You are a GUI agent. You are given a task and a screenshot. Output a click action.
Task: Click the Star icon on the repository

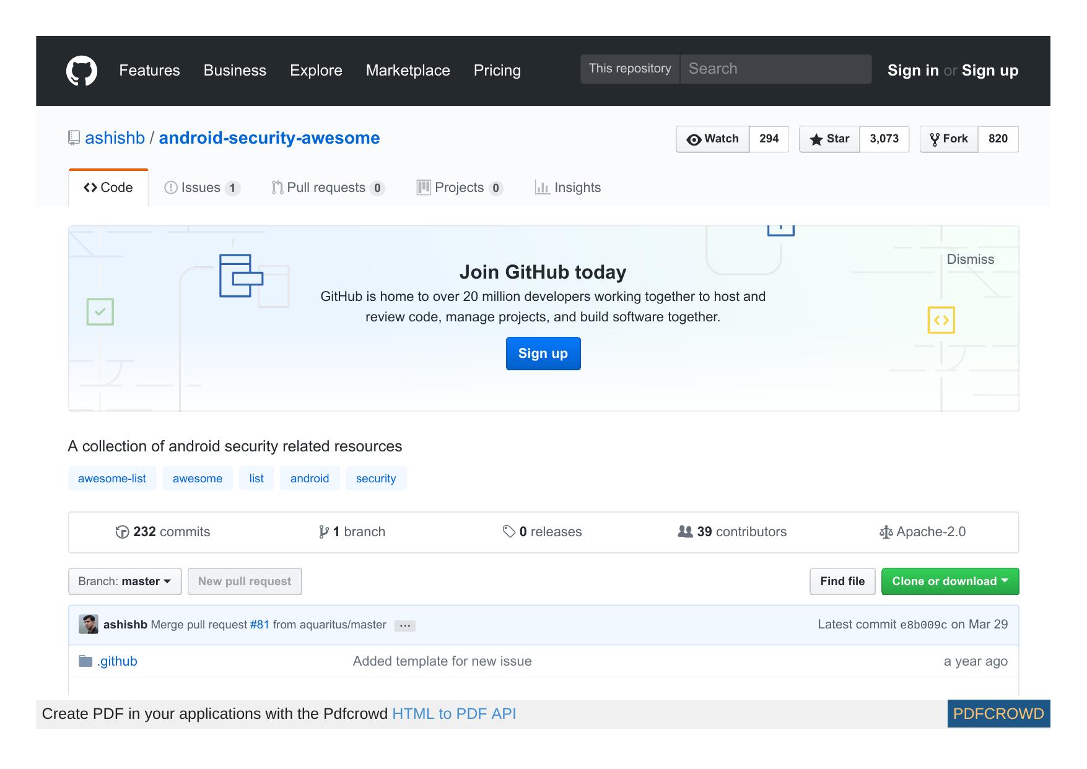pyautogui.click(x=816, y=139)
